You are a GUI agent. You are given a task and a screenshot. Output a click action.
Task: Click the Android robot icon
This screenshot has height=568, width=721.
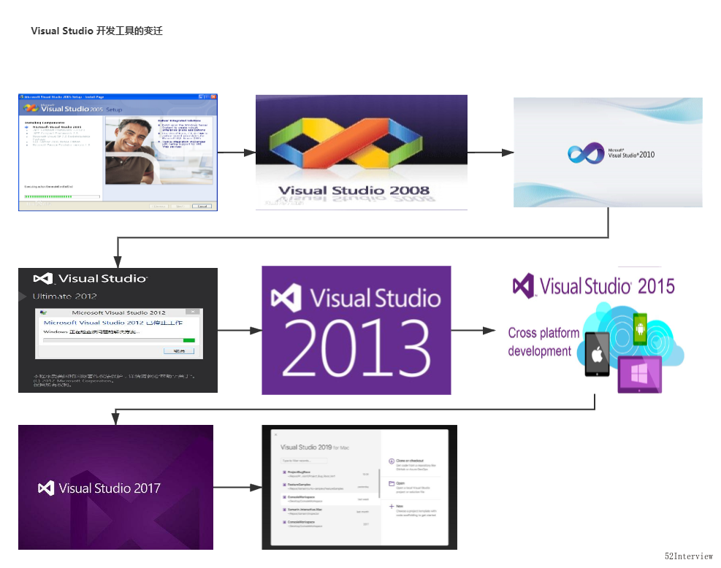coord(640,329)
